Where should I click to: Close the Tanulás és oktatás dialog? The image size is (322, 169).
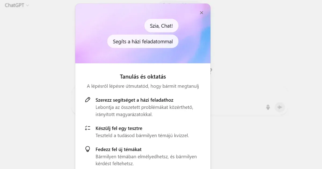click(202, 13)
